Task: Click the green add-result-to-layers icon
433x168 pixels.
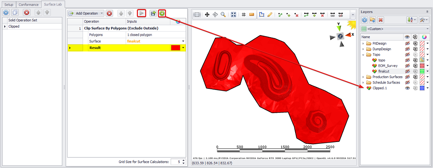Action: [x=162, y=13]
